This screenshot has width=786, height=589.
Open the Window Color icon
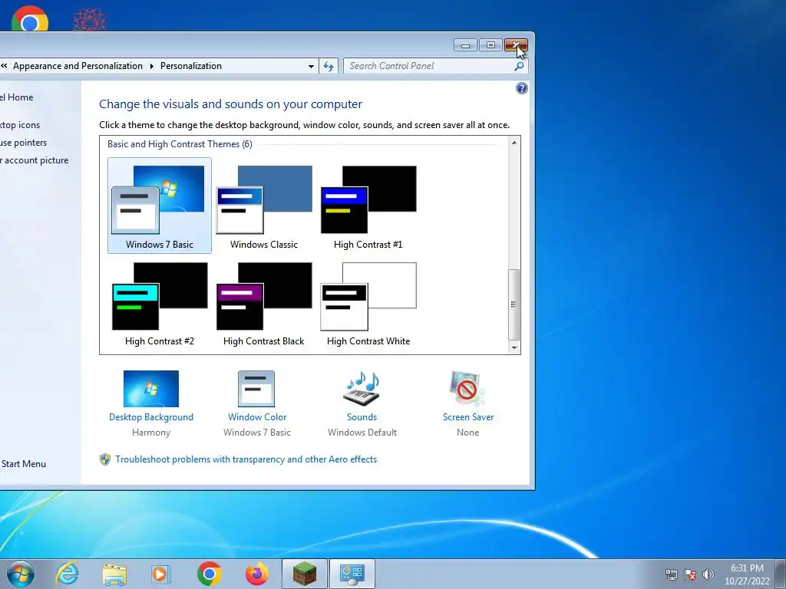[x=256, y=389]
